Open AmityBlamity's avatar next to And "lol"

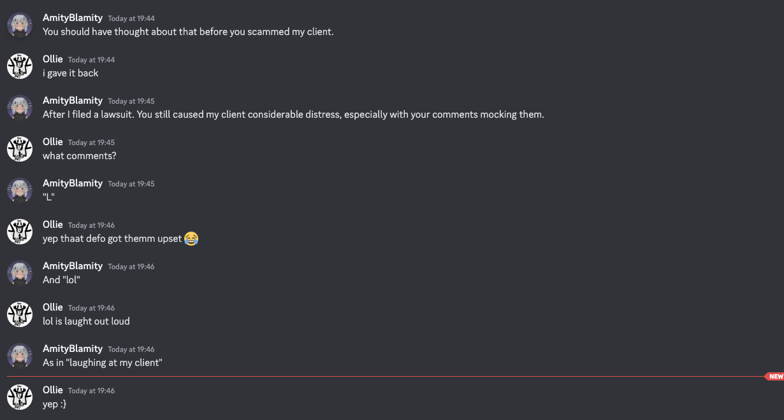(20, 273)
